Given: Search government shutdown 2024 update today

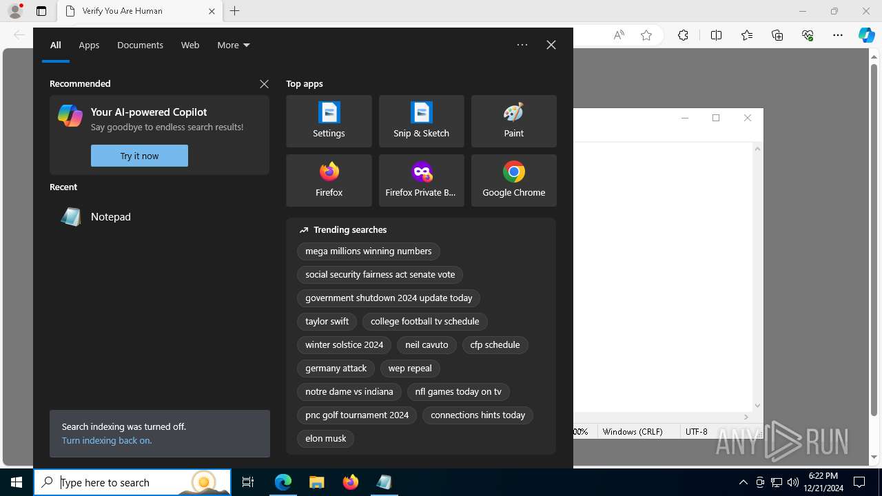Looking at the screenshot, I should point(389,298).
